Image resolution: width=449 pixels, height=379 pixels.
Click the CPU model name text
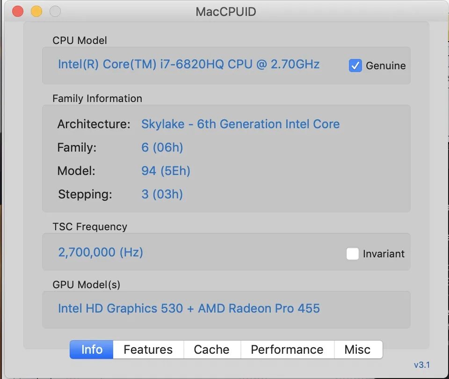coord(188,64)
